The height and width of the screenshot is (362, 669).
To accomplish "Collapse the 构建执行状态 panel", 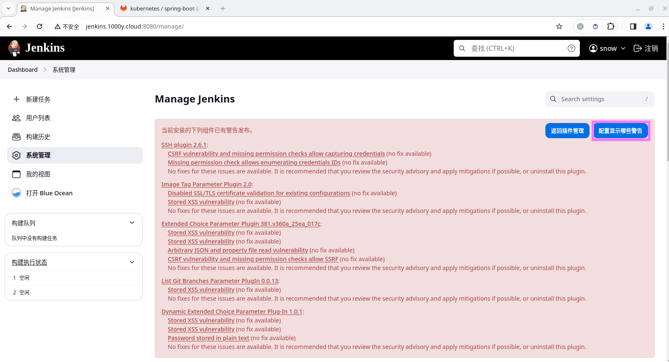I will click(132, 262).
